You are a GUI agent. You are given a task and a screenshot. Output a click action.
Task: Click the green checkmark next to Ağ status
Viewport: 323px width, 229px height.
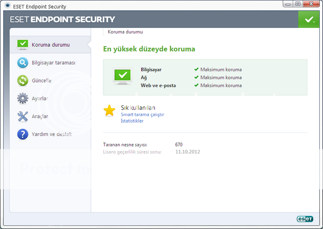coord(196,77)
